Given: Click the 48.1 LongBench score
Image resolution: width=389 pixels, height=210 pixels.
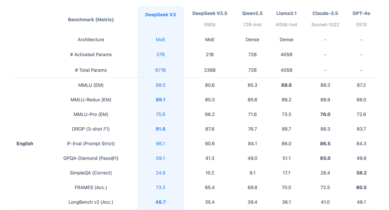Looking at the screenshot, I should 361,202.
